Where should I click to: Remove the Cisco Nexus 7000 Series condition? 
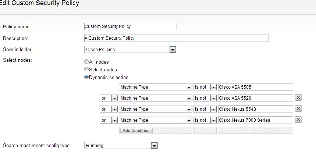click(299, 120)
